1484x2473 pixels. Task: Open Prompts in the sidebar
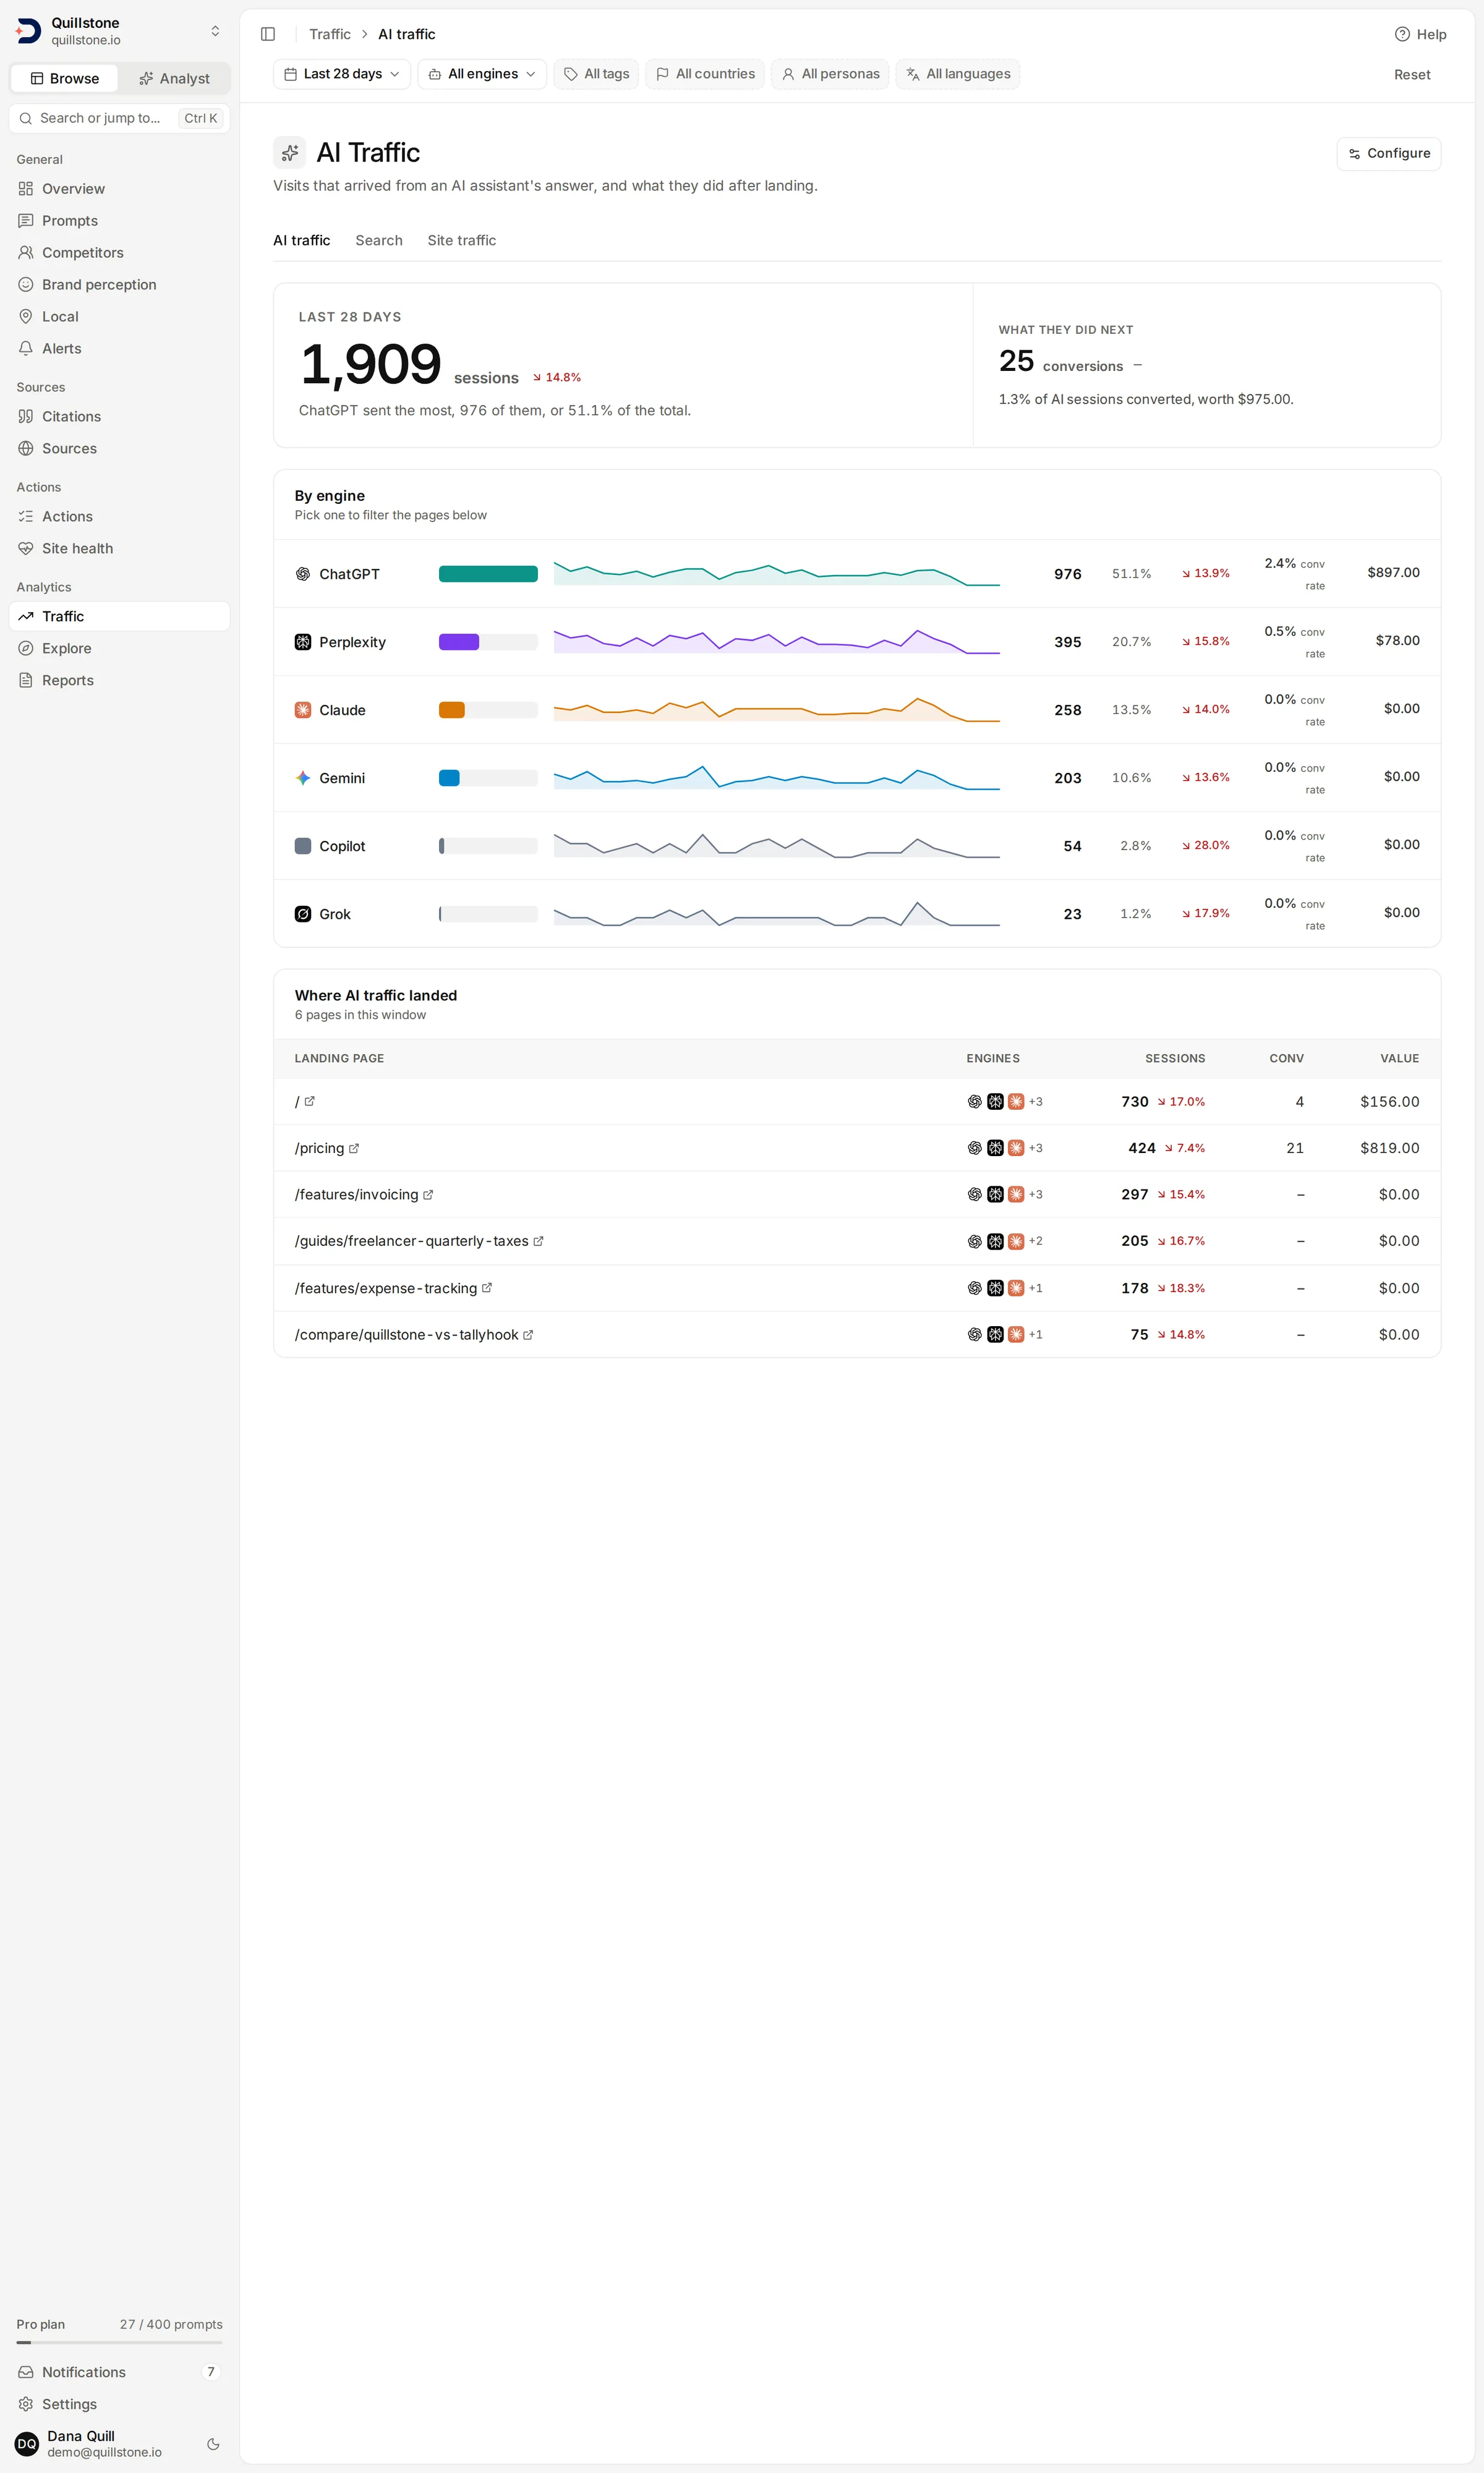pyautogui.click(x=119, y=221)
